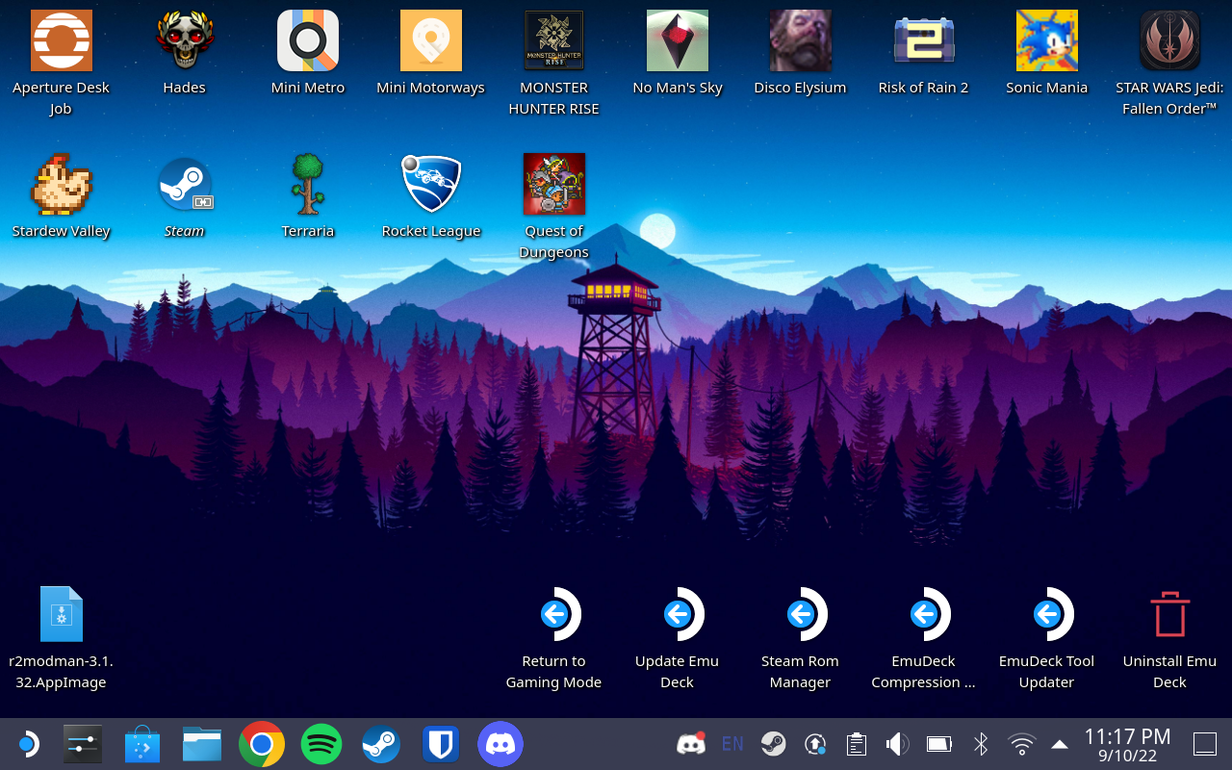
Task: Click the Disco Elysium desktop icon
Action: click(x=801, y=40)
